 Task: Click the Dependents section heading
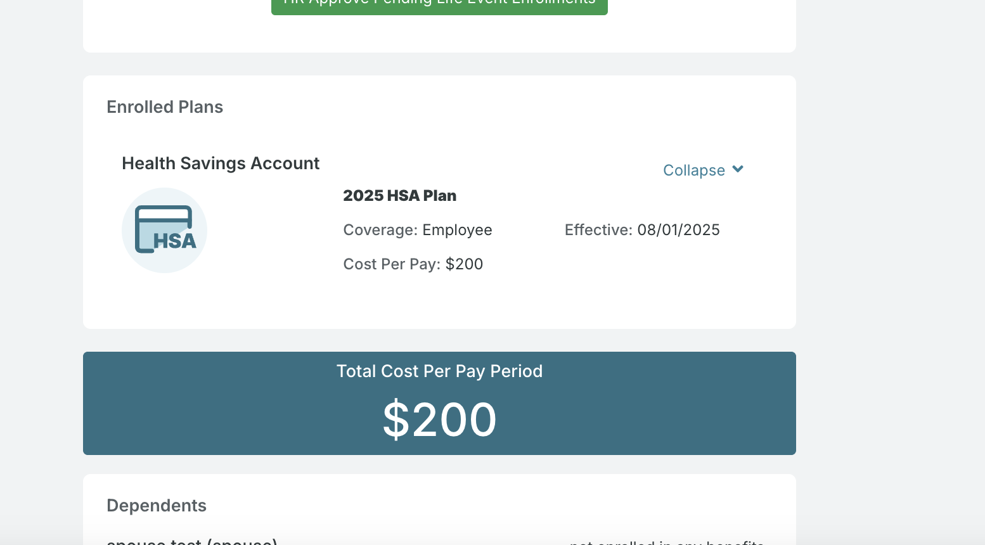[157, 505]
